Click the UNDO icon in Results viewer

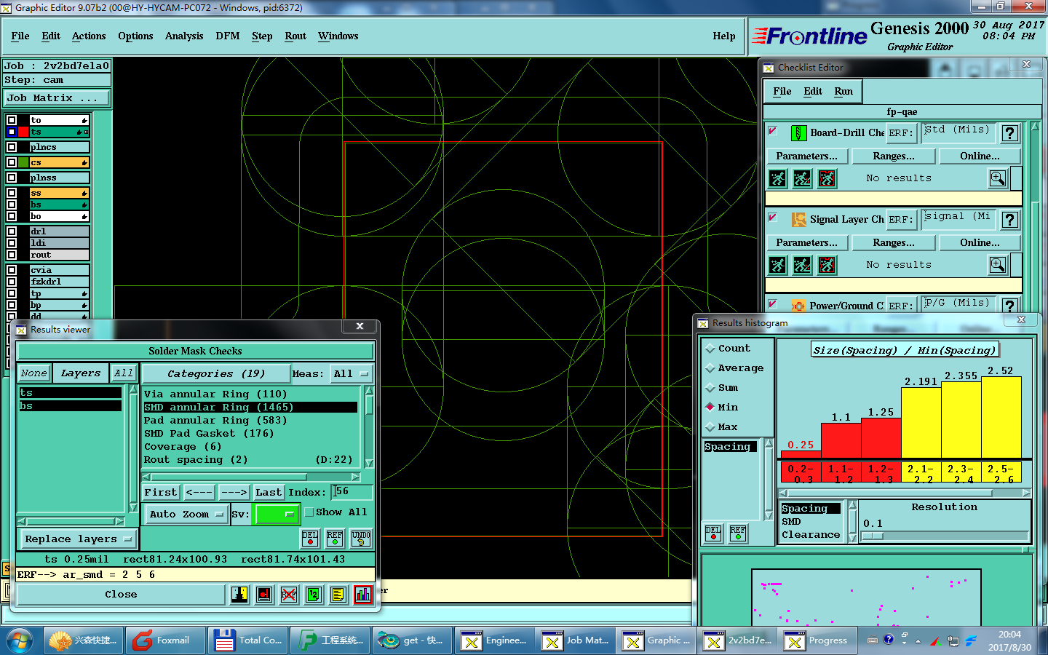pos(361,539)
